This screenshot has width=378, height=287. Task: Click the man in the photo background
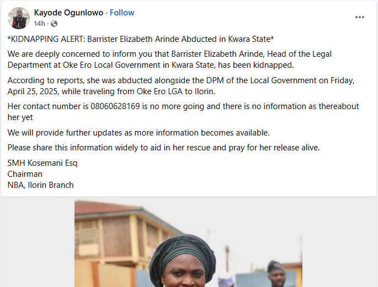[276, 274]
